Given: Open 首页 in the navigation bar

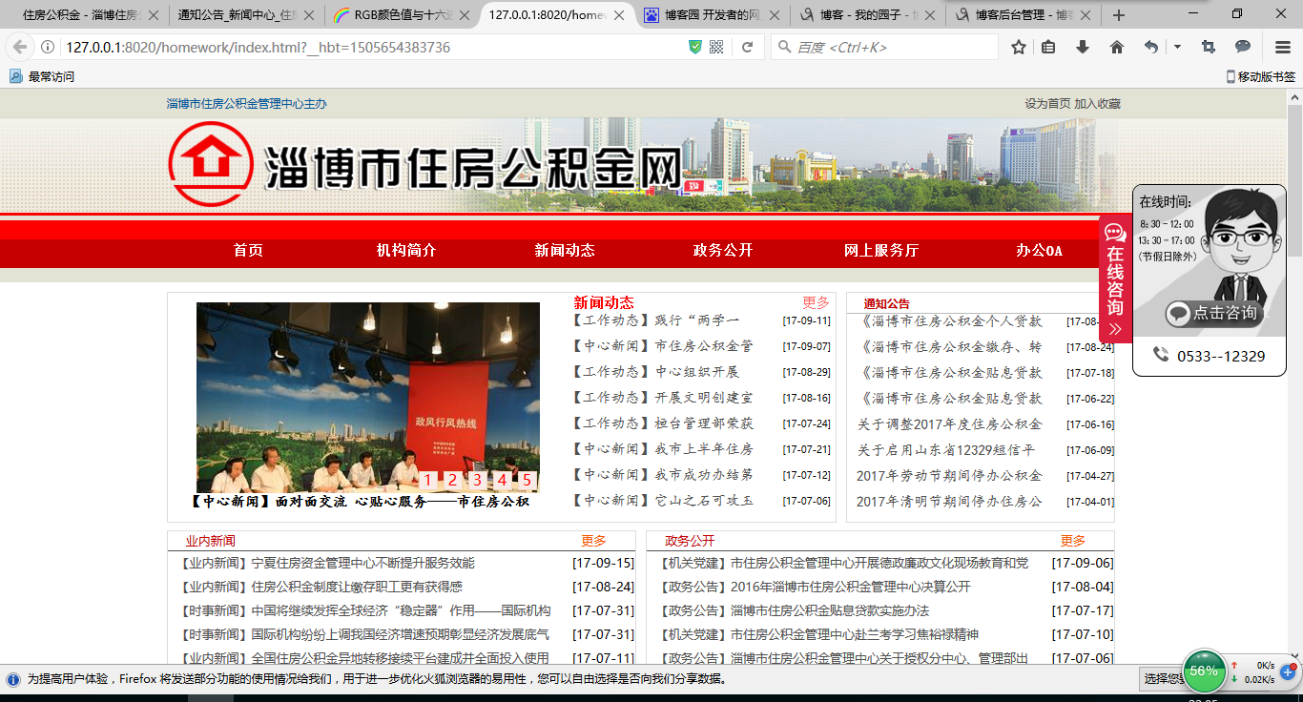Looking at the screenshot, I should coord(248,250).
